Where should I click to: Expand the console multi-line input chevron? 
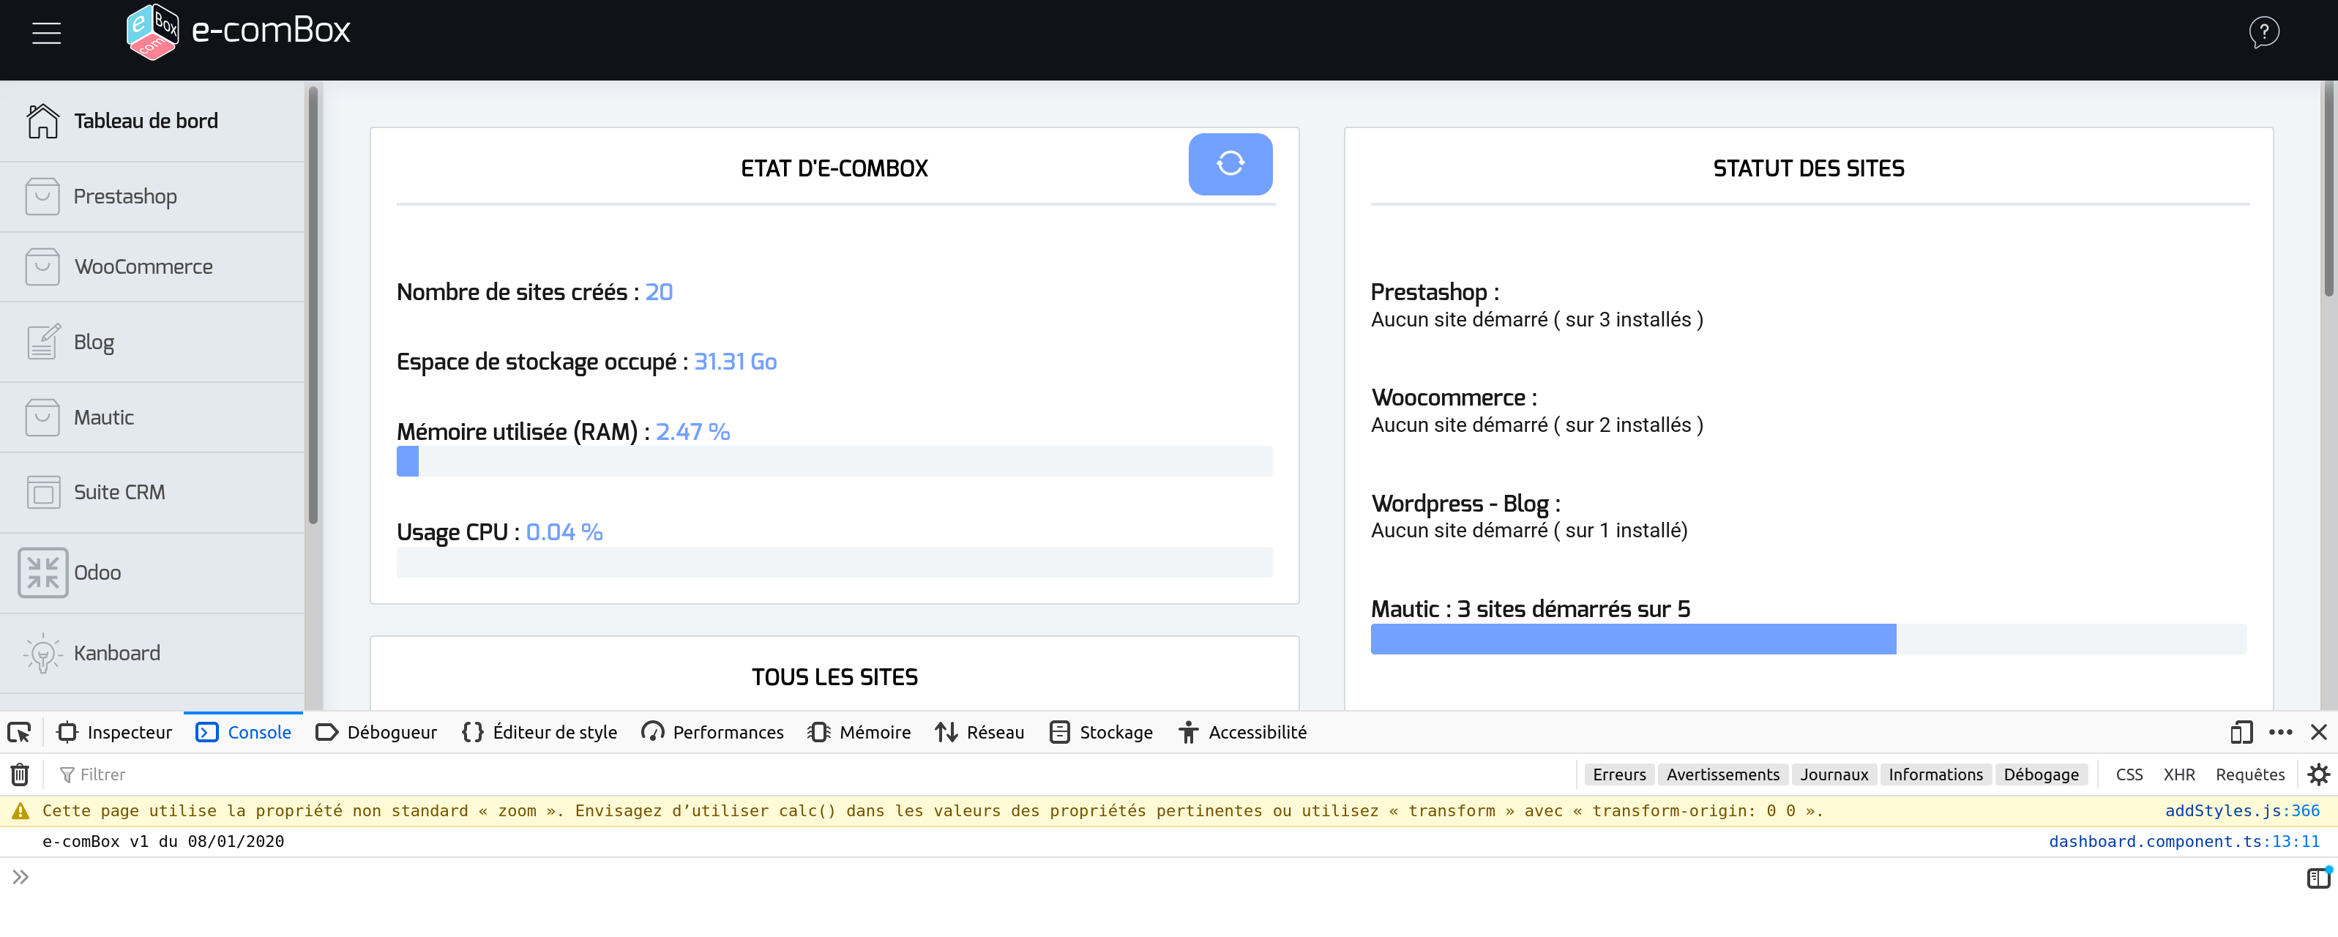click(20, 877)
